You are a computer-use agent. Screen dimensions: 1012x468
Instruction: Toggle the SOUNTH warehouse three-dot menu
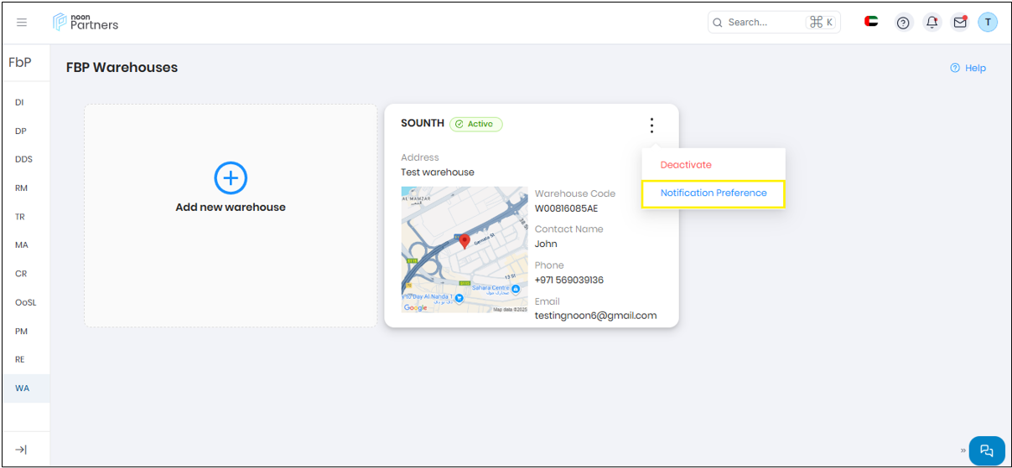click(651, 125)
